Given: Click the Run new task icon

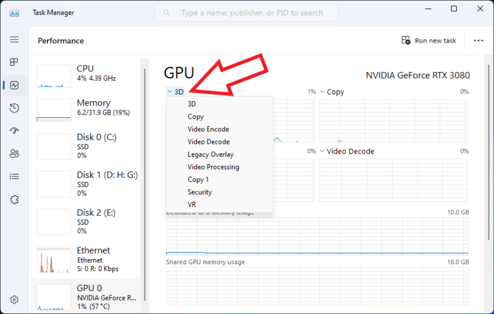Looking at the screenshot, I should (x=406, y=40).
